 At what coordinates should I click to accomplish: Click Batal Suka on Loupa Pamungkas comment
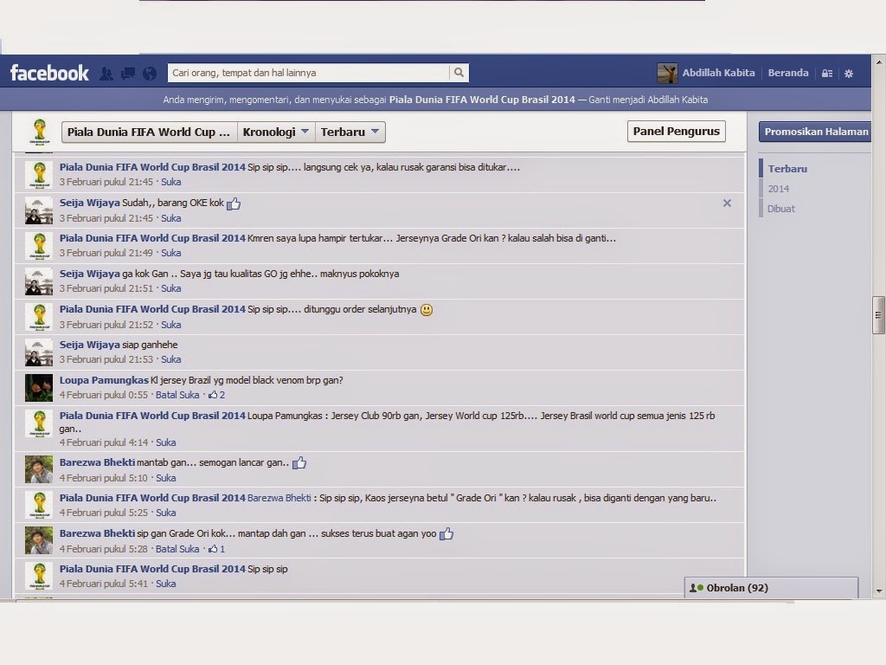[177, 395]
